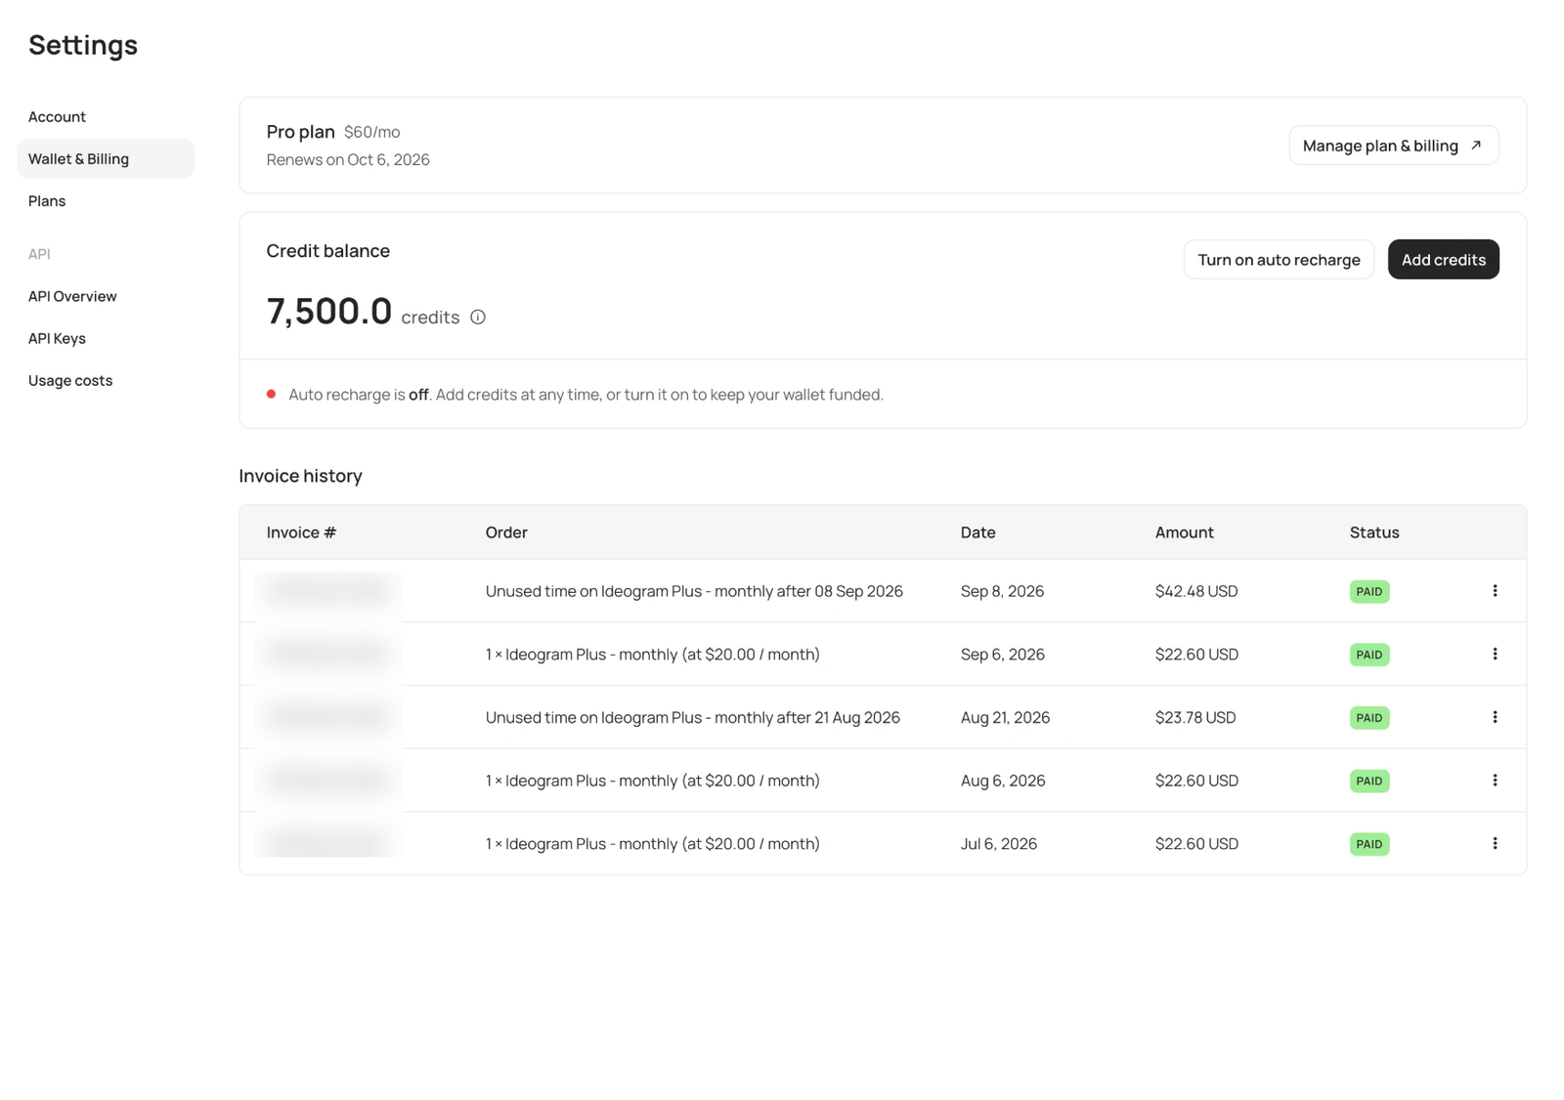1564x1100 pixels.
Task: Click blurred invoice number in Sep 8 row
Action: pyautogui.click(x=327, y=591)
